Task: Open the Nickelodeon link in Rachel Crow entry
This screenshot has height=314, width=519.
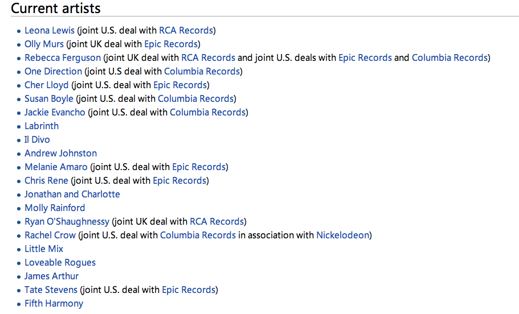Action: click(342, 235)
